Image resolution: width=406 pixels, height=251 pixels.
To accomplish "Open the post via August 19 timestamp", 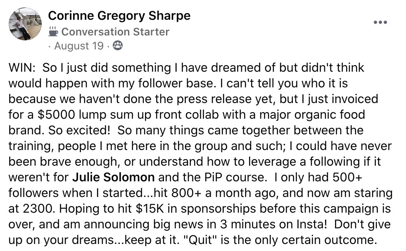I will click(x=79, y=46).
